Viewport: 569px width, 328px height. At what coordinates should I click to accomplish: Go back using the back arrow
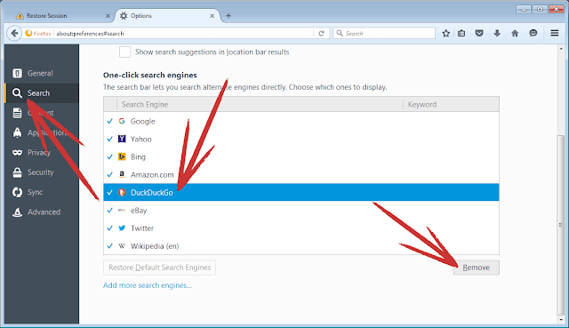(x=14, y=34)
